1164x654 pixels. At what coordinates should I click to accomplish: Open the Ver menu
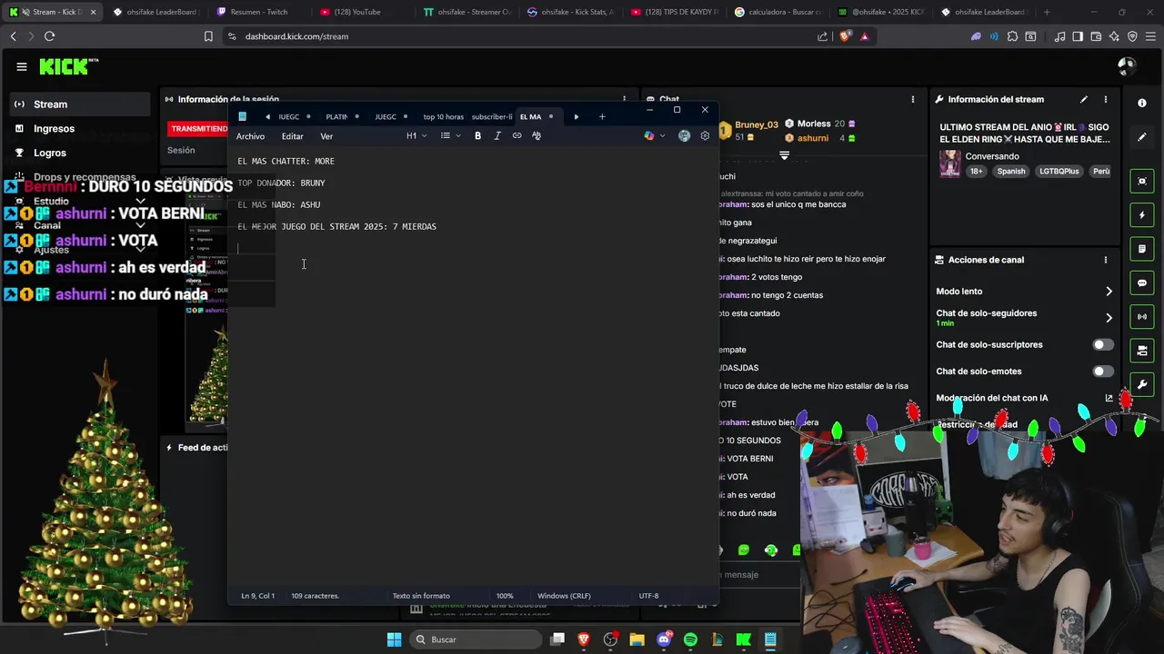(x=326, y=136)
